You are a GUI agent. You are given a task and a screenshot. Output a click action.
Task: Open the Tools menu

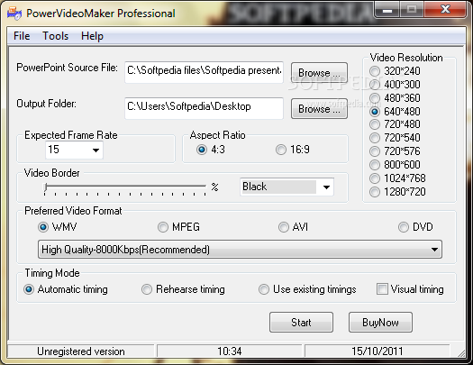[56, 36]
